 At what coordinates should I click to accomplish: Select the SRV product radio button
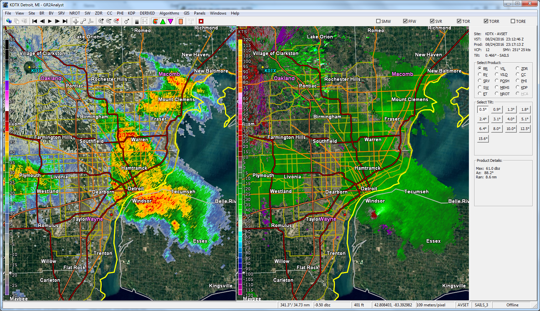tap(480, 81)
